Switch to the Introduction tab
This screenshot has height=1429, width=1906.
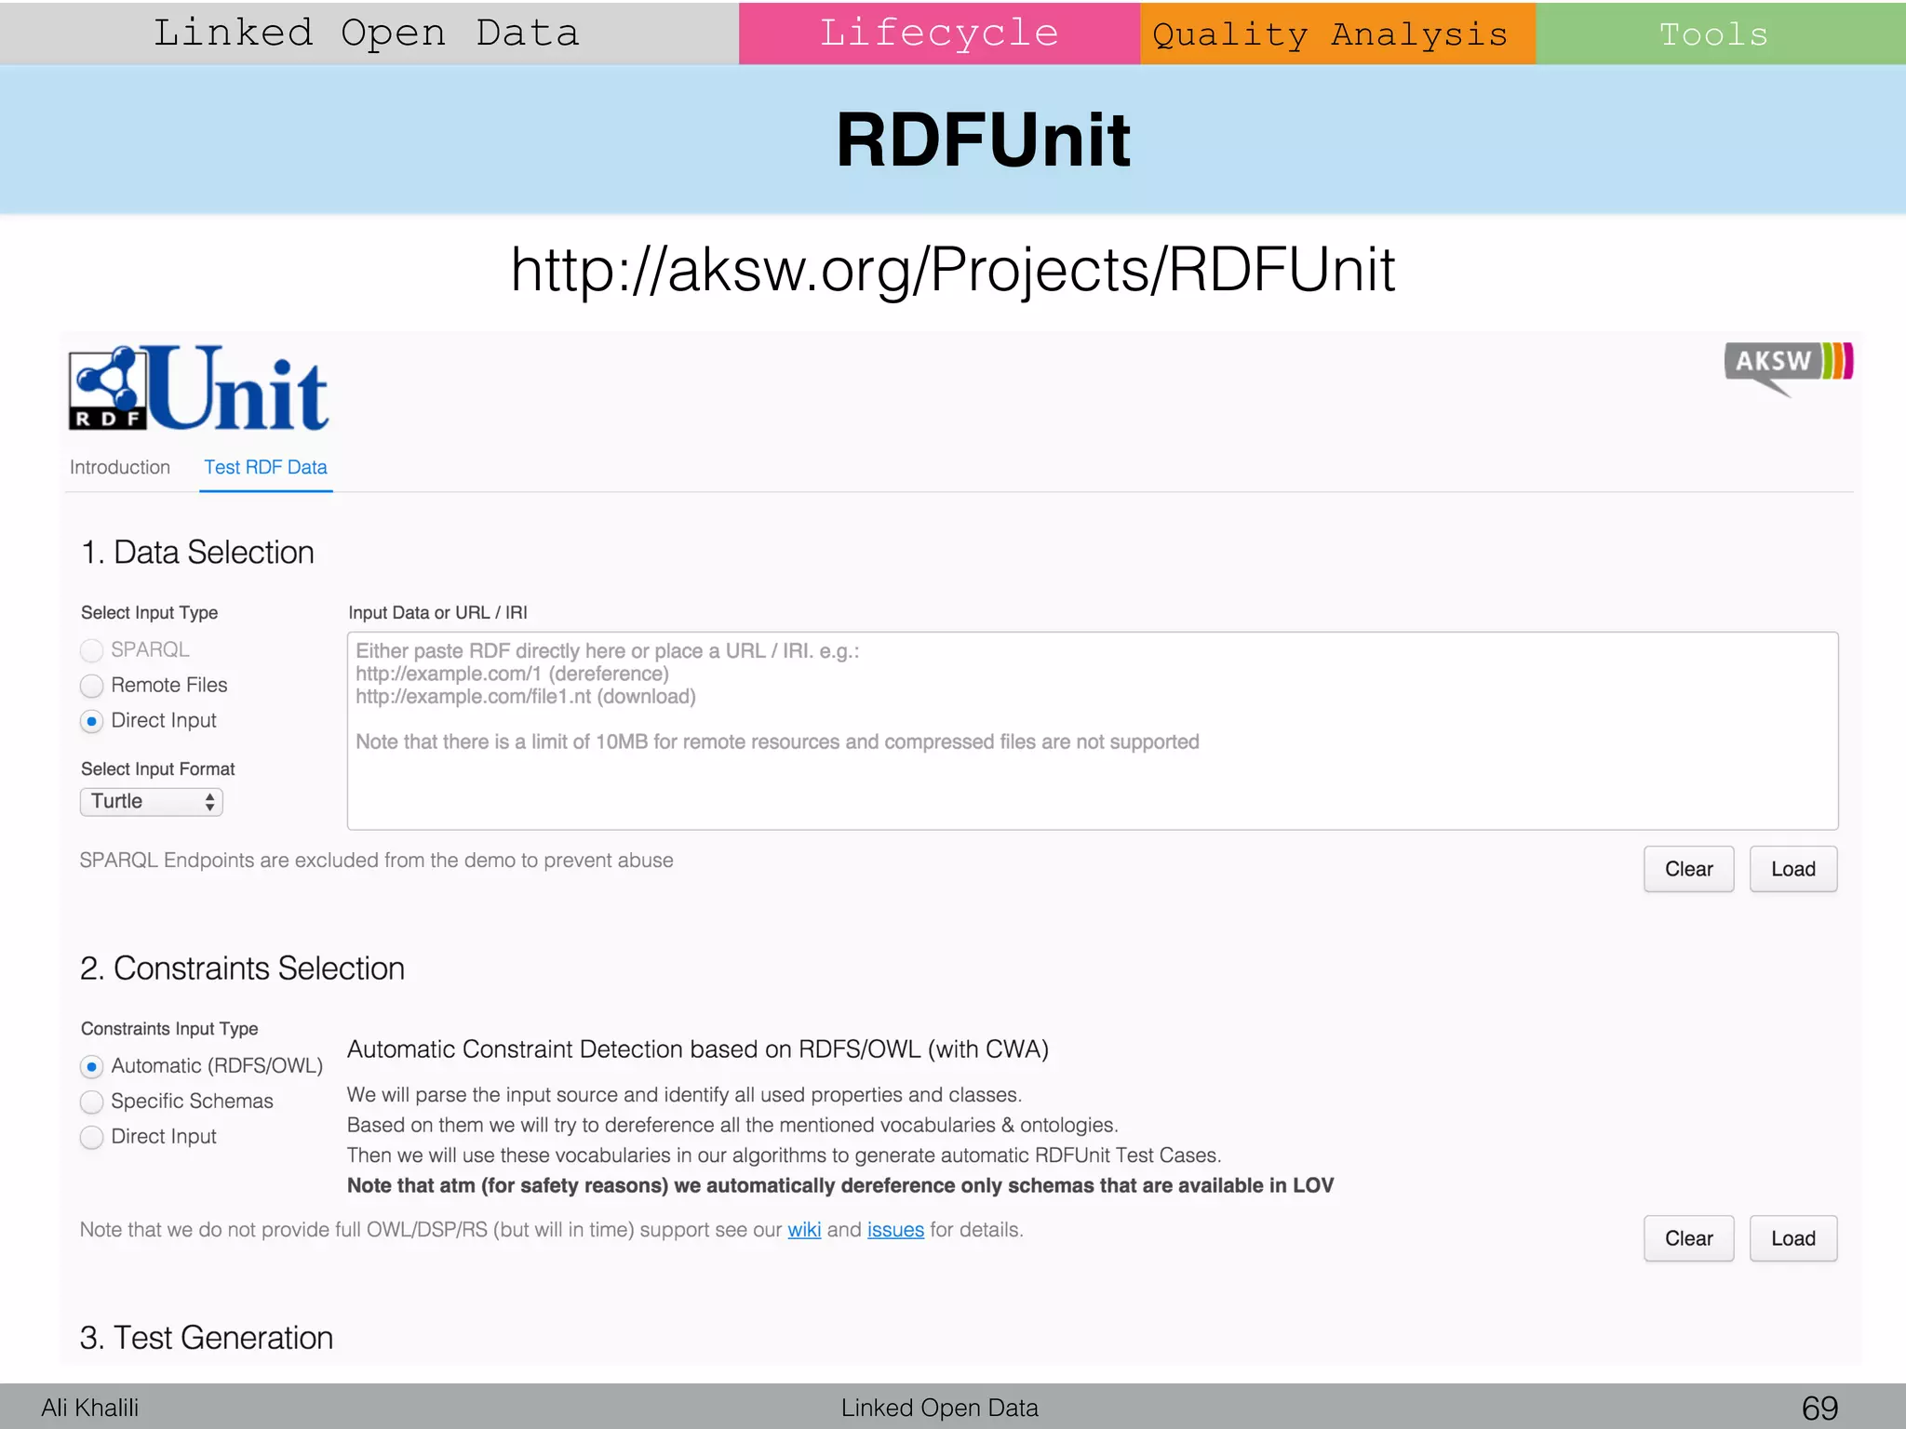pos(120,467)
